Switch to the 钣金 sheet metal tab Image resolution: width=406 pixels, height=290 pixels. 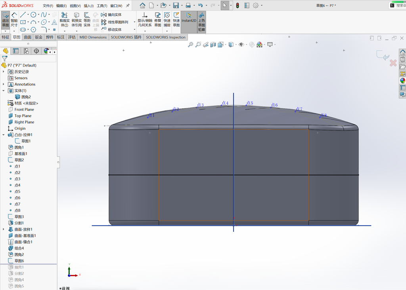click(38, 37)
